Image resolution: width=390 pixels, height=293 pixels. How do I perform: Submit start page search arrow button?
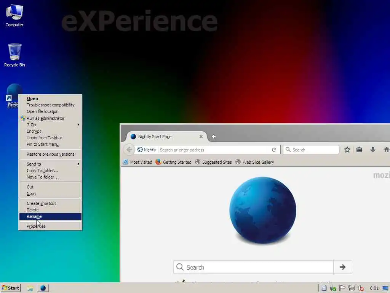point(343,267)
